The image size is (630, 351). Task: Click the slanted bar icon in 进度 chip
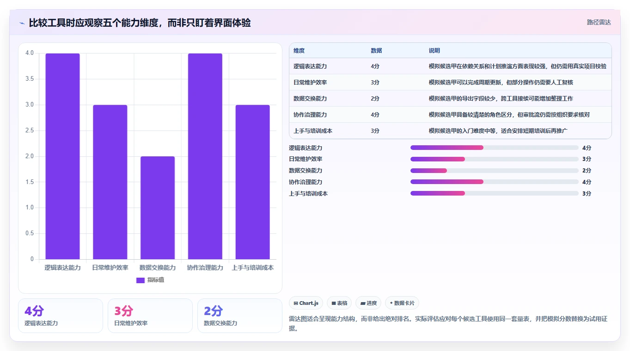point(363,303)
